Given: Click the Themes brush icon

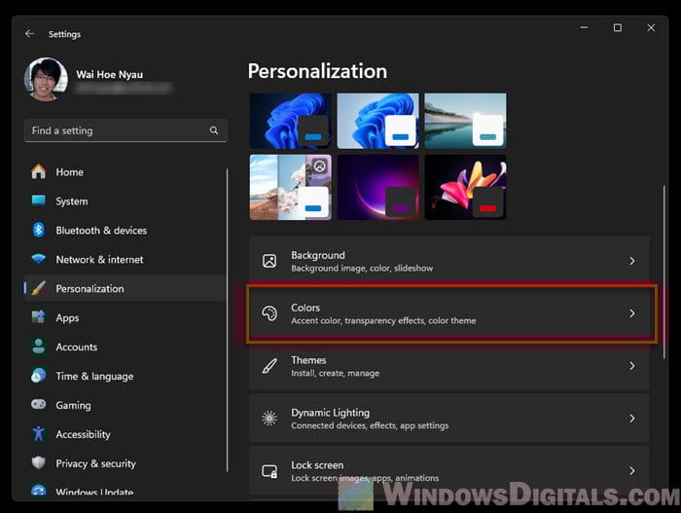Looking at the screenshot, I should pyautogui.click(x=269, y=366).
